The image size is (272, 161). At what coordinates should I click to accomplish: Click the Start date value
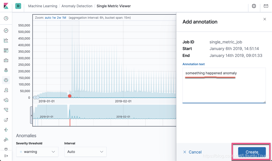[x=234, y=49]
